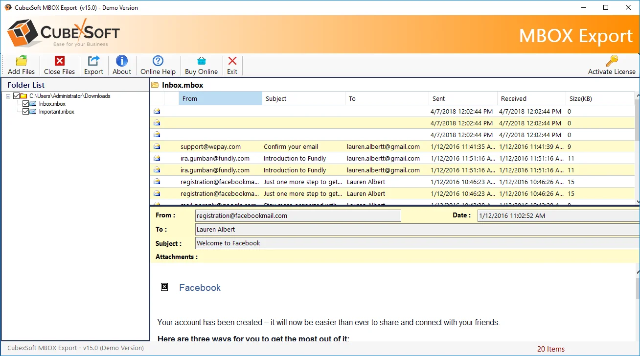Click the Facebook link in email body
Viewport: 640px width, 356px height.
pos(200,287)
